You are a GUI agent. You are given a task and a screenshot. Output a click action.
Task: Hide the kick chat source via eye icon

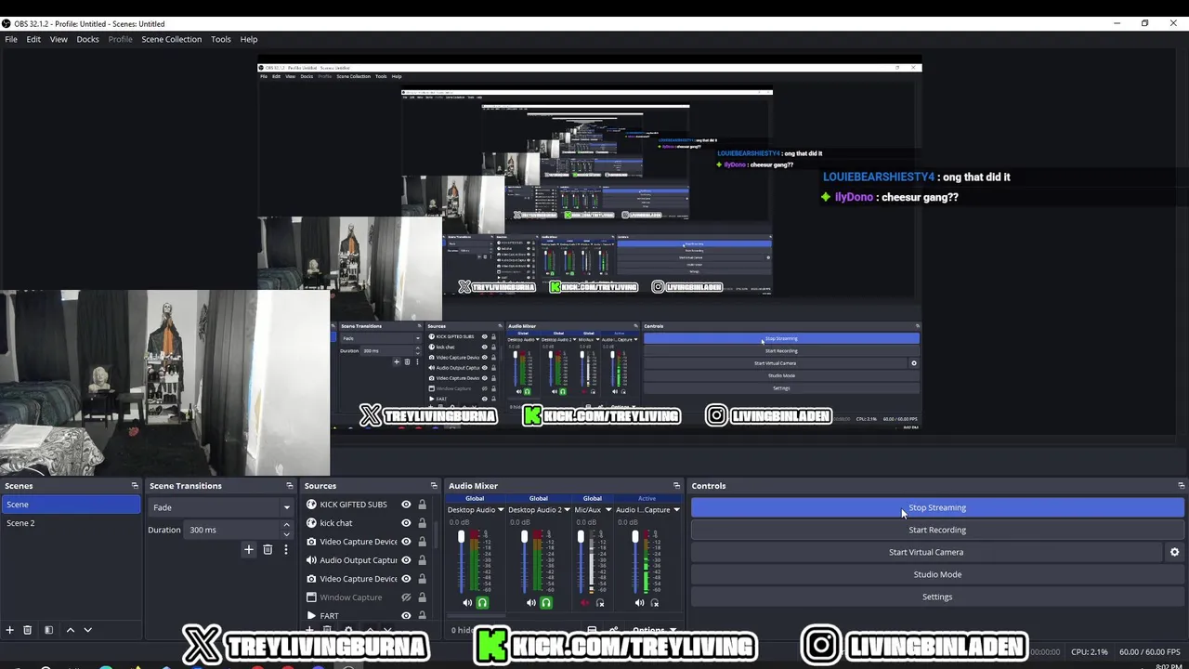[406, 523]
